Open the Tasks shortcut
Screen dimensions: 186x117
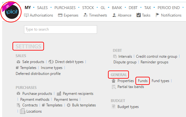[146, 15]
